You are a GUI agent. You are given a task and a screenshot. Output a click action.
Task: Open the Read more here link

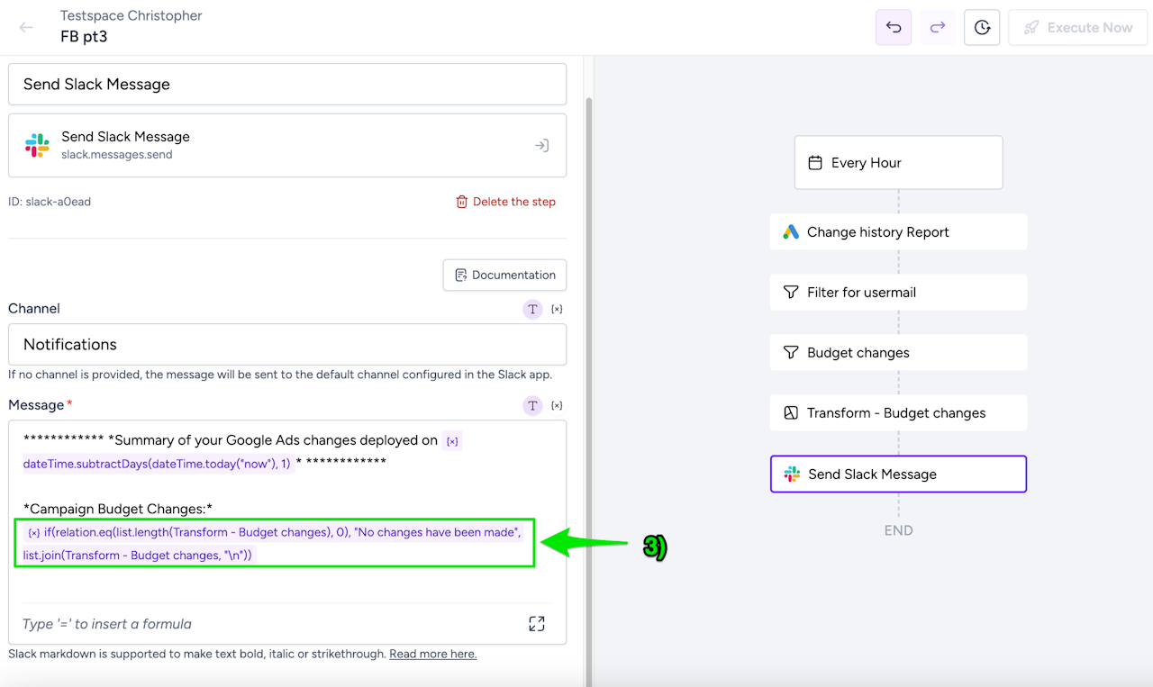coord(432,654)
